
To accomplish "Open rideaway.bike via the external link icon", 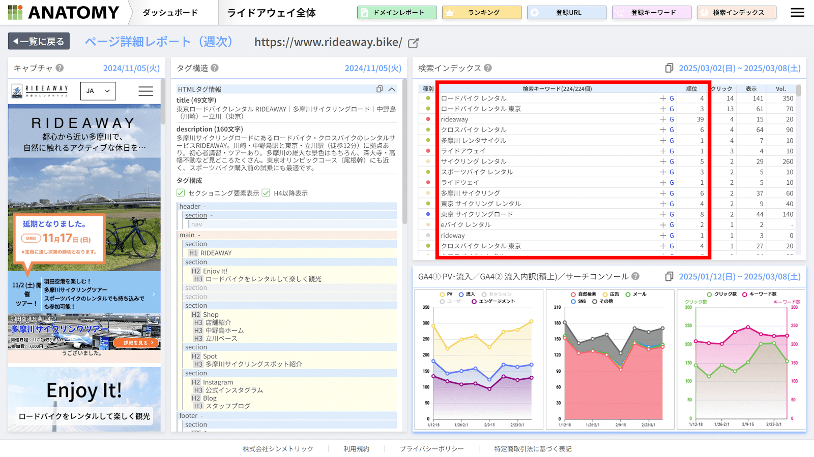I will 413,43.
